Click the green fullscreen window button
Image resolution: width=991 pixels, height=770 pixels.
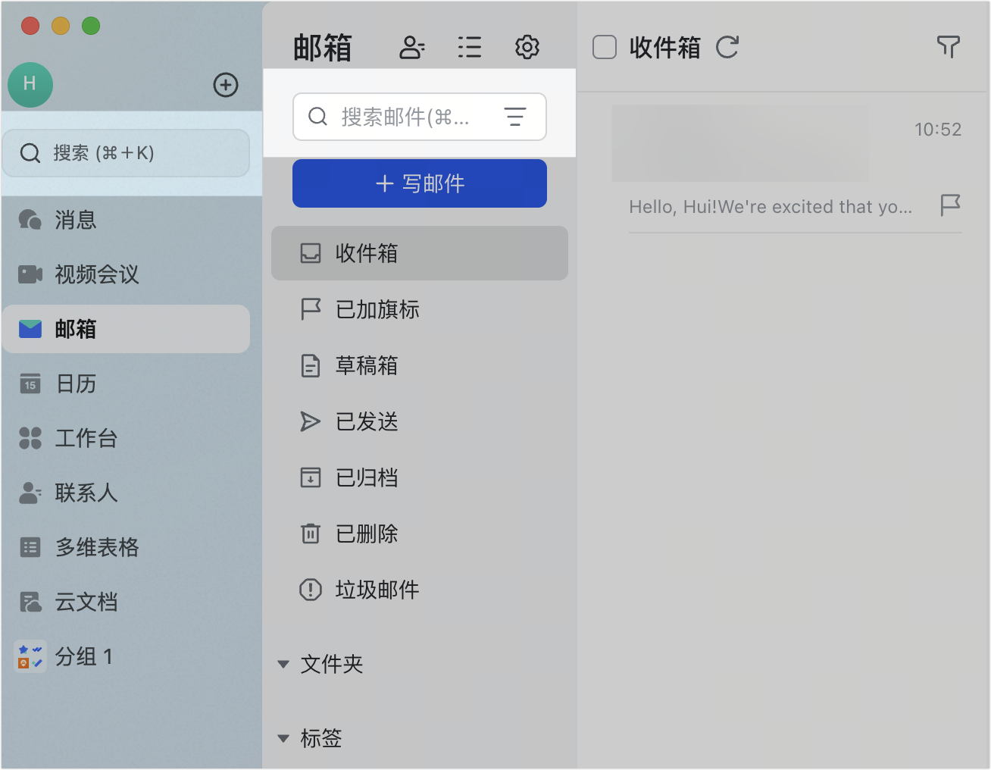91,26
